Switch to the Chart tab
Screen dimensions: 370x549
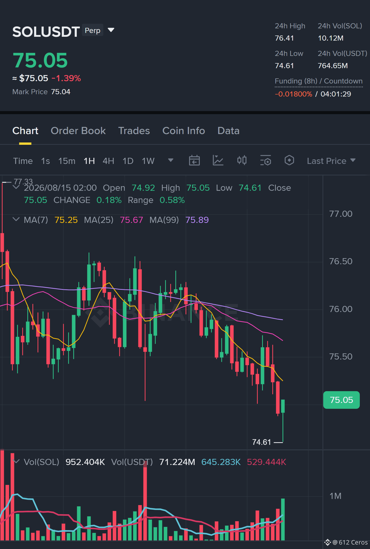[x=25, y=131]
